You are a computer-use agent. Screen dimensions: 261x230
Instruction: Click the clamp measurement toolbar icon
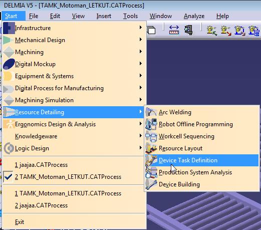(189, 30)
